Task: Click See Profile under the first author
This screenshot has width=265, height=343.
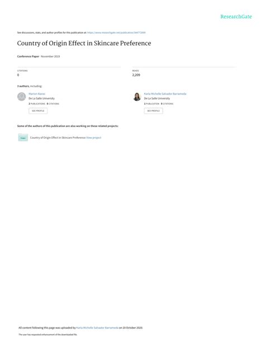Action: pos(38,111)
